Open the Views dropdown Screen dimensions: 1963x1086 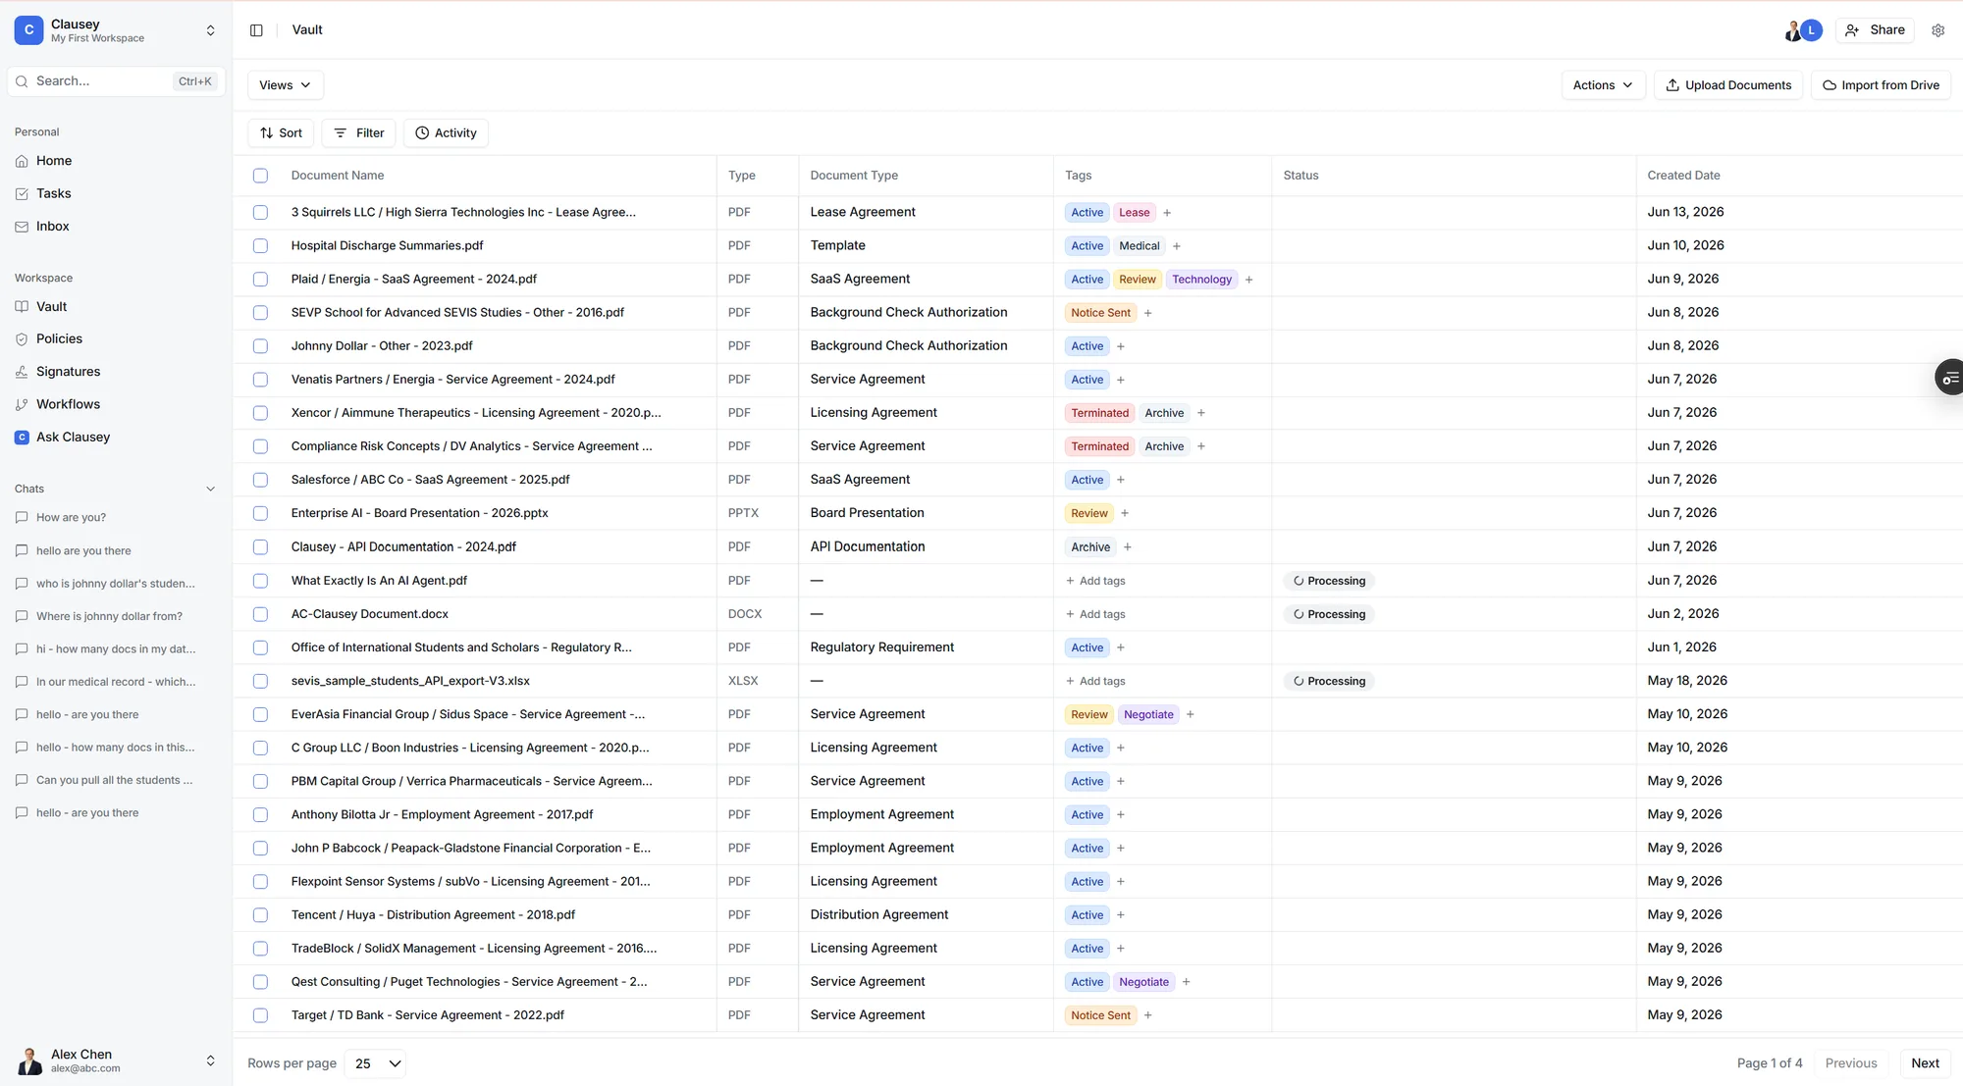tap(285, 85)
